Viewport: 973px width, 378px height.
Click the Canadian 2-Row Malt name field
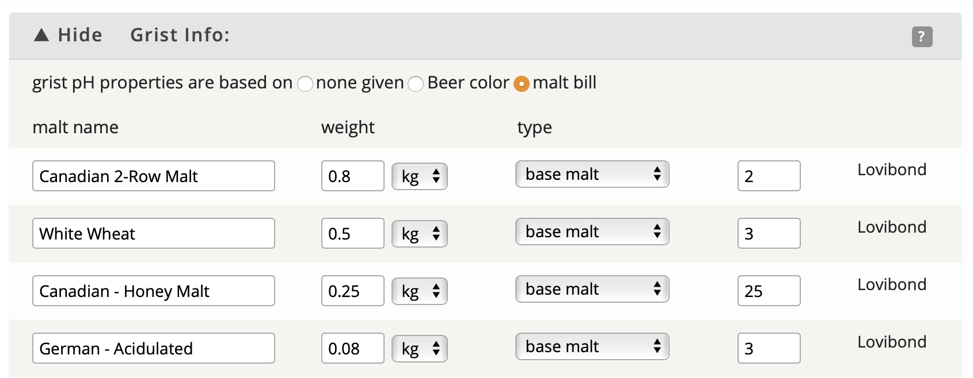pyautogui.click(x=154, y=176)
